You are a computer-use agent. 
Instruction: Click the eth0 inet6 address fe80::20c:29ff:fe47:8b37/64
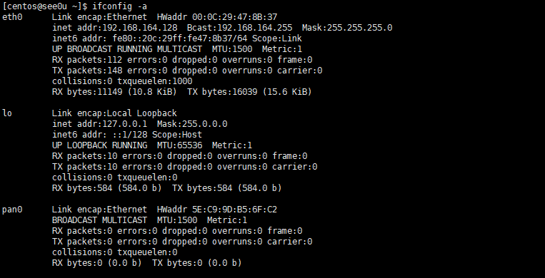coord(180,38)
